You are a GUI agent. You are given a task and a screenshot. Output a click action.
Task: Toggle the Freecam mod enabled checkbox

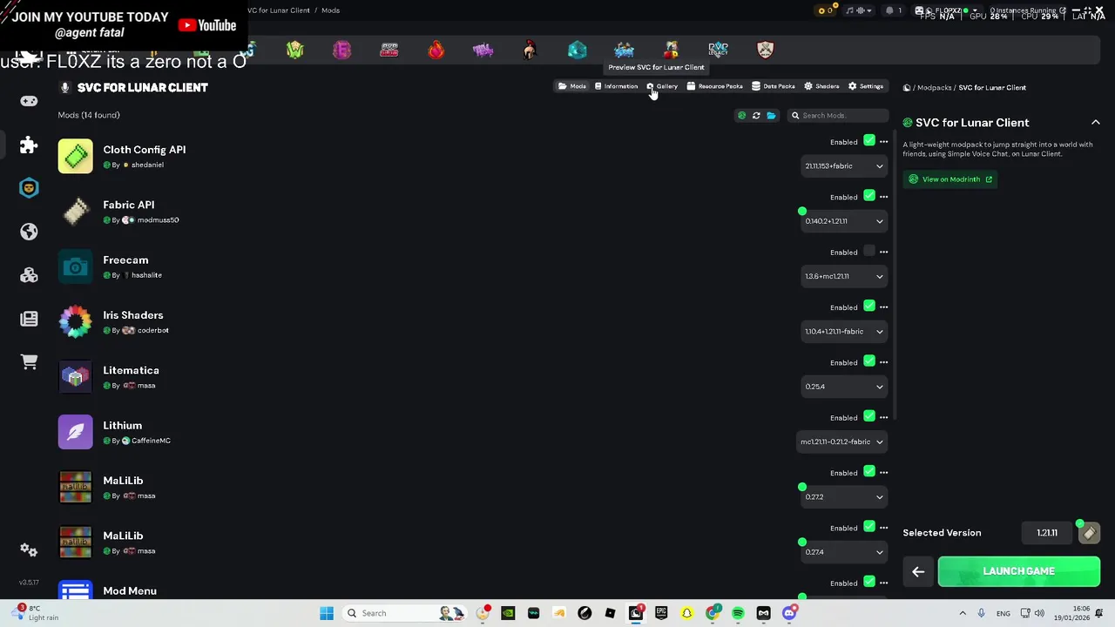click(x=869, y=252)
